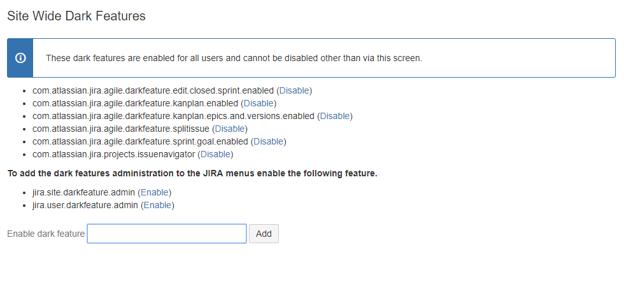Enable jira.site.darkfeature.admin
Viewport: 624px width, 282px height.
154,192
